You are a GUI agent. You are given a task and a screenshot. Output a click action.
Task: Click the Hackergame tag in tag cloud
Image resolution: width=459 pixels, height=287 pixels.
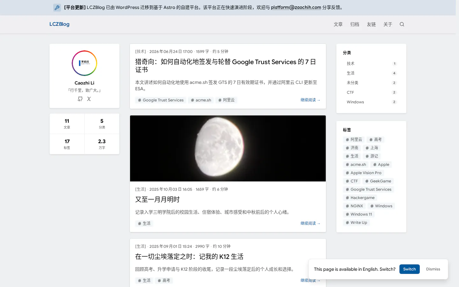click(360, 198)
